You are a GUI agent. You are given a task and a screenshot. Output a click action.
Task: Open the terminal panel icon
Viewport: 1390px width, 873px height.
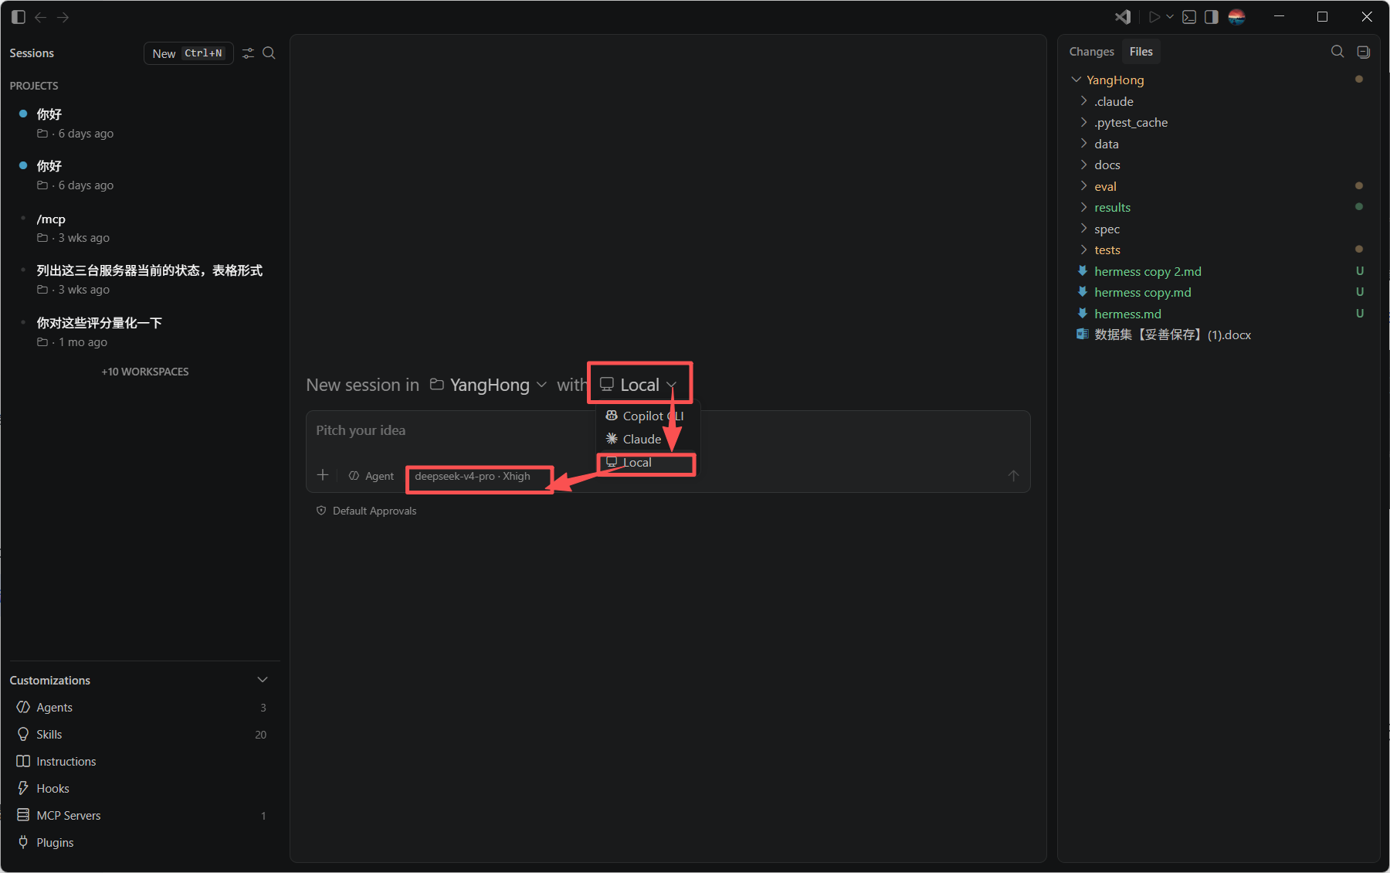(1189, 17)
